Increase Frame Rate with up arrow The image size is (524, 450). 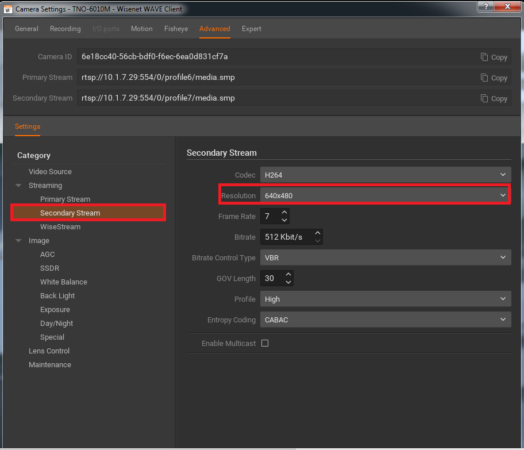coord(284,212)
